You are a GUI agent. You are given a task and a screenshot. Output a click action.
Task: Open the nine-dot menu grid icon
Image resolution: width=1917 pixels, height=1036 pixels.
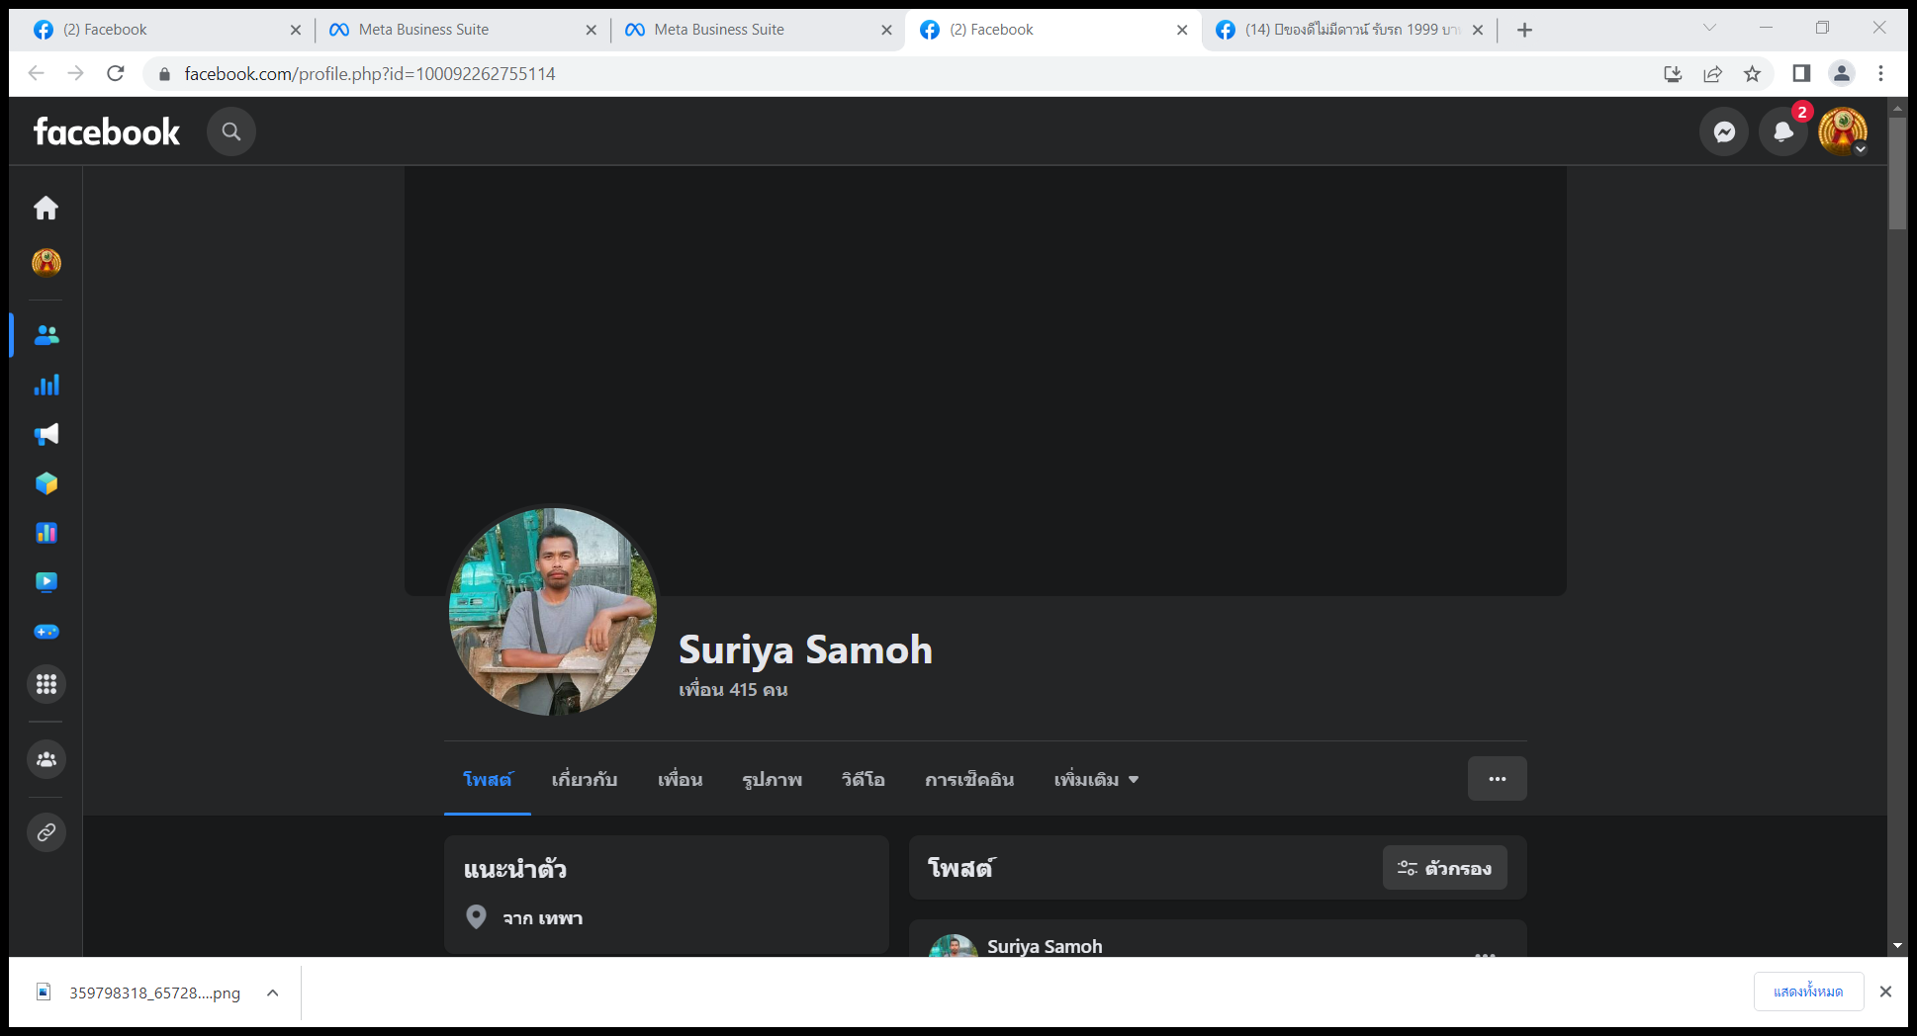[46, 684]
